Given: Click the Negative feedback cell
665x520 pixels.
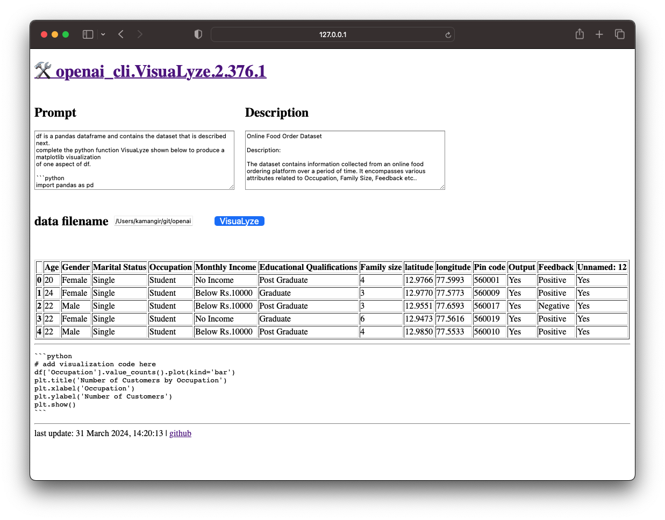Looking at the screenshot, I should click(x=556, y=306).
